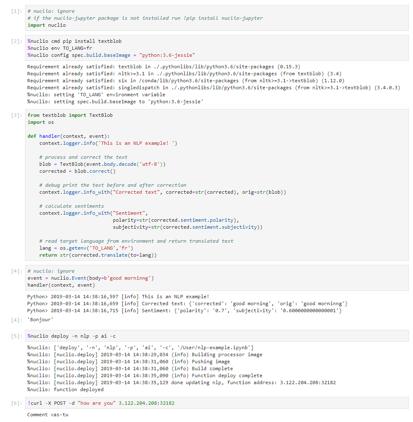This screenshot has width=413, height=422.
Task: Click the 'Corrected text' logger line
Action: click(162, 192)
